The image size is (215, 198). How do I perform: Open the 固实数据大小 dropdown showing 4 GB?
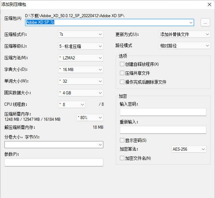[x=81, y=93]
